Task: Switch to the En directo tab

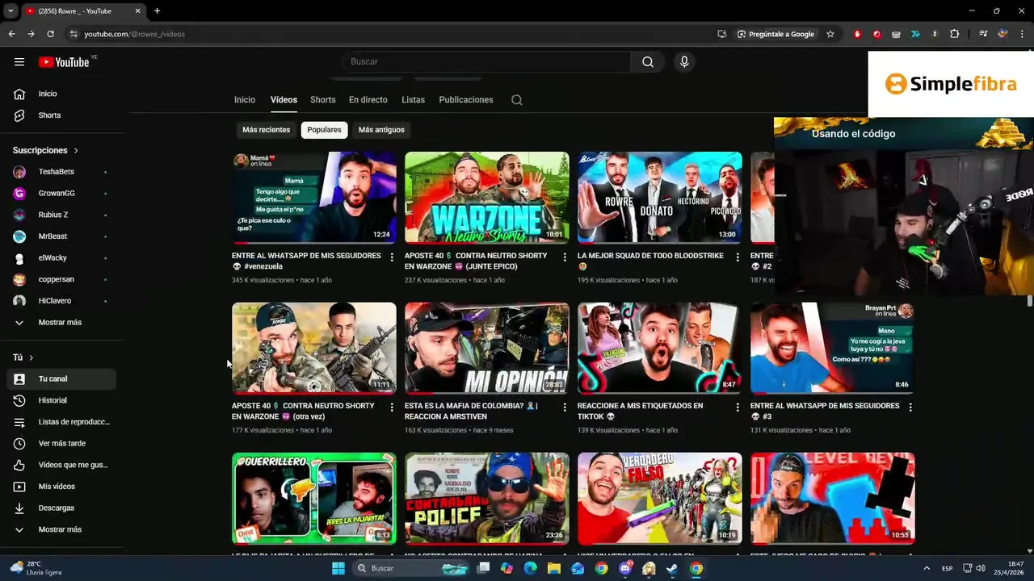Action: [368, 100]
